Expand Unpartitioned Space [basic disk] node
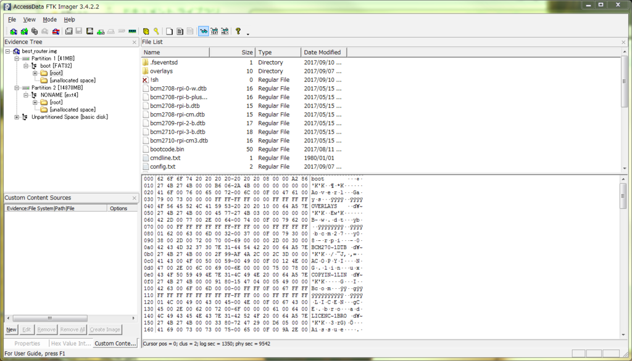Viewport: 632px width, 361px height. [x=17, y=117]
